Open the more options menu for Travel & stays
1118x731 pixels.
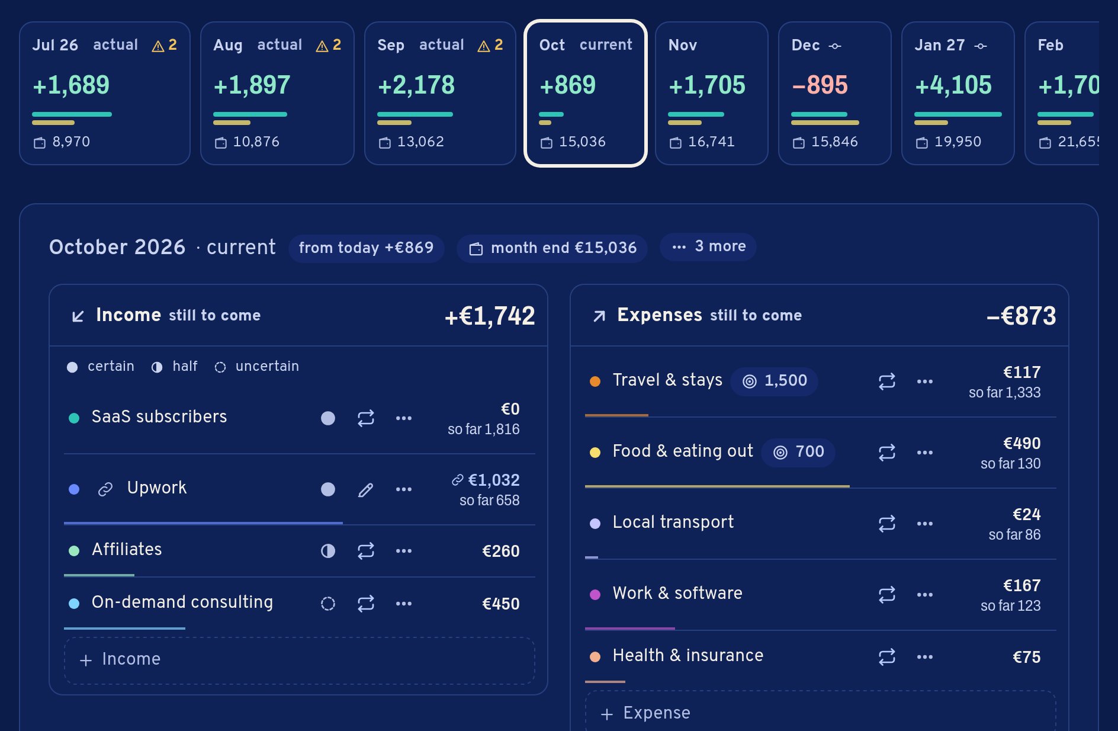[x=925, y=381]
